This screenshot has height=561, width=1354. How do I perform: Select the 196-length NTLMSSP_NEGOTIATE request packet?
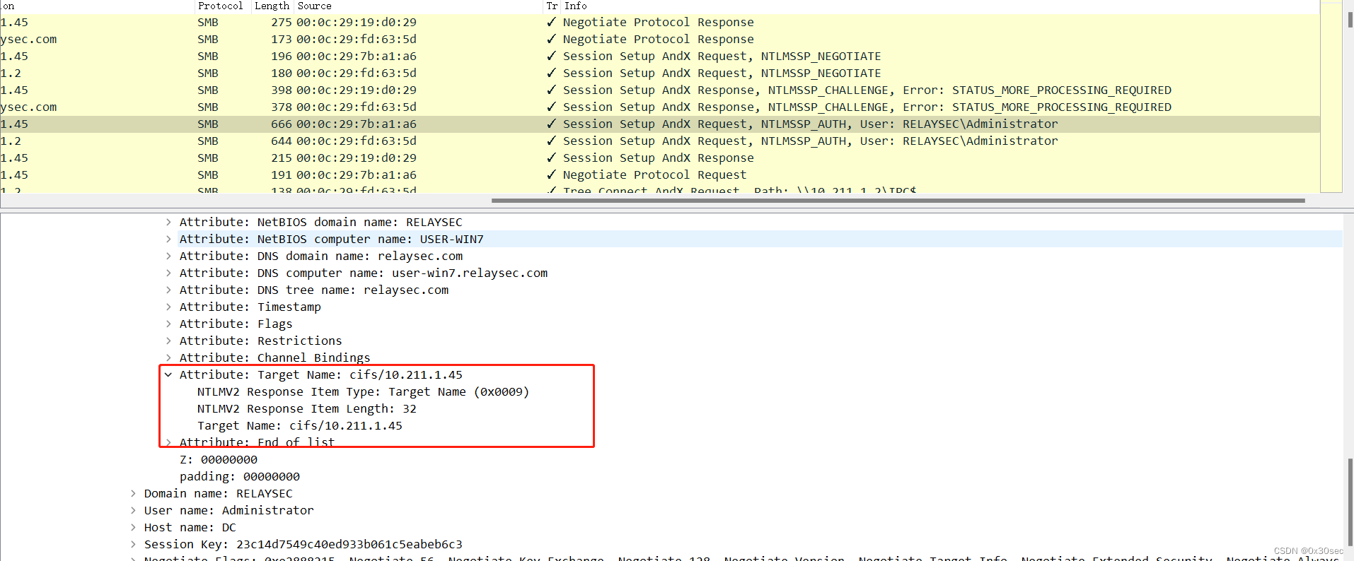(x=660, y=57)
